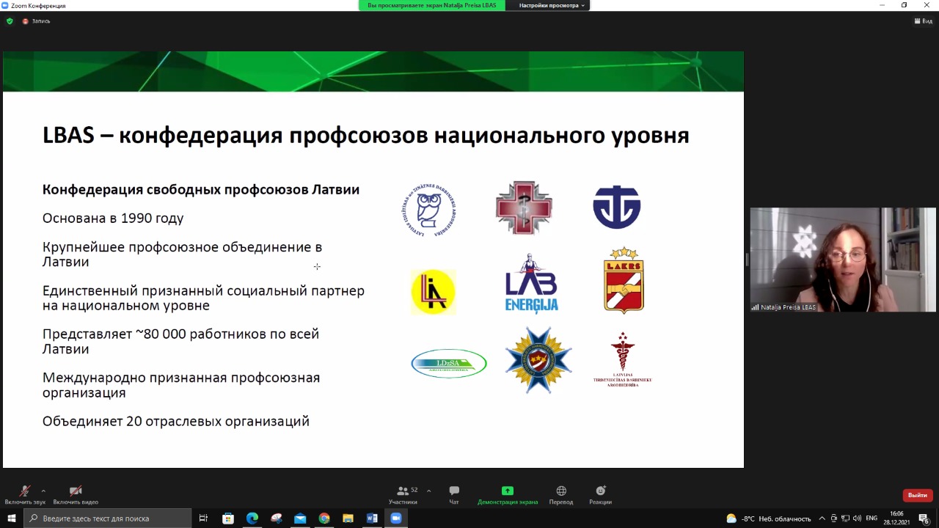
Task: Open the Участники participants panel
Action: point(403,495)
